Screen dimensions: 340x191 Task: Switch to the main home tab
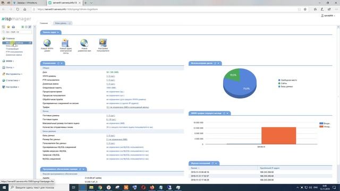point(44,23)
